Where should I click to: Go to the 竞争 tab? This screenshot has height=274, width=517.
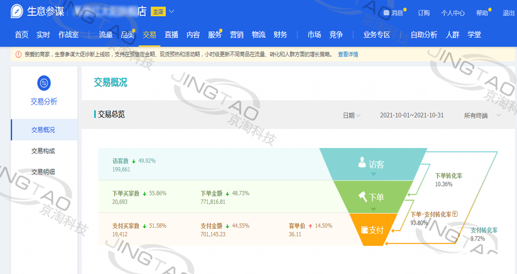pyautogui.click(x=336, y=34)
